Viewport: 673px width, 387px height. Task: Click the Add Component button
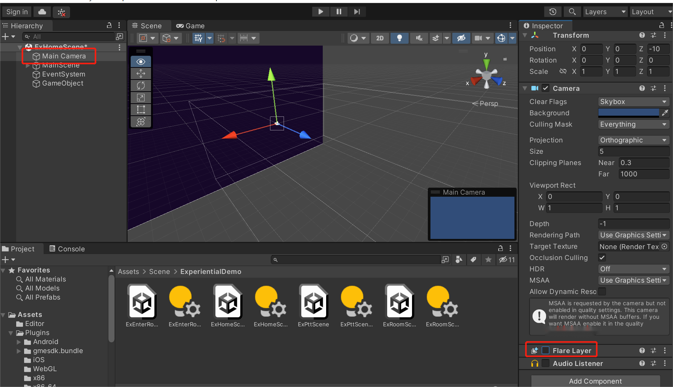tap(595, 381)
